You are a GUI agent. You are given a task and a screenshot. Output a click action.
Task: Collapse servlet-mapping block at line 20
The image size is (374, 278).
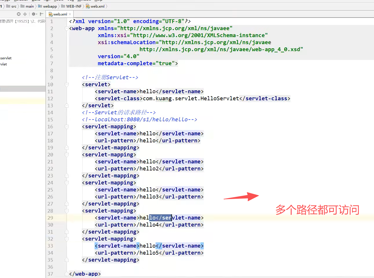tap(67, 155)
